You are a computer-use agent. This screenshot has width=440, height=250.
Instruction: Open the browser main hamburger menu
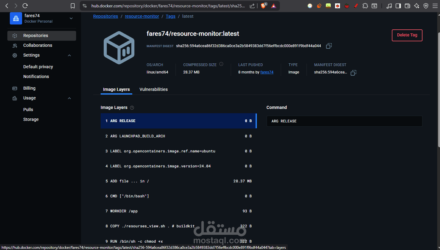[x=434, y=6]
